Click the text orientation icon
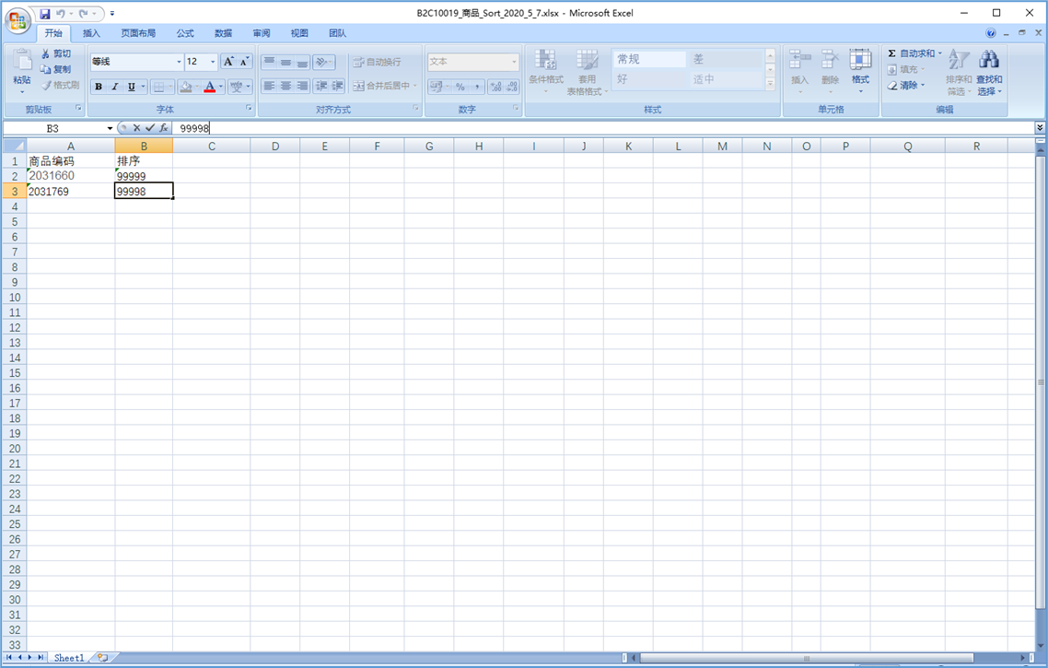 pyautogui.click(x=322, y=62)
